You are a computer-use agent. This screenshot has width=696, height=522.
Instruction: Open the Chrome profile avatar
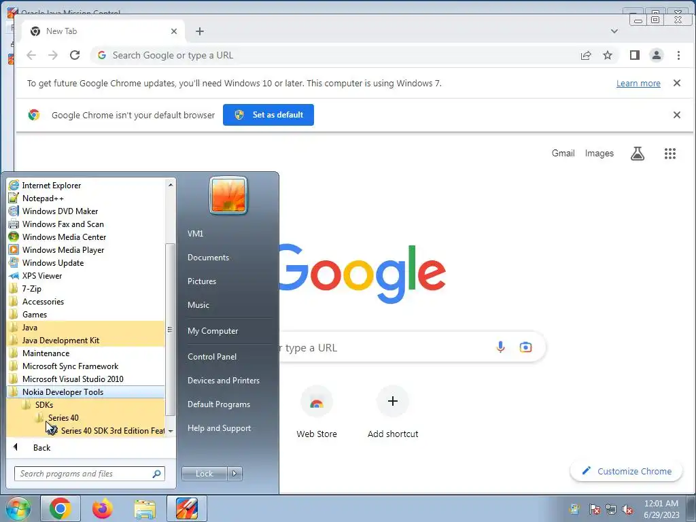[x=656, y=55]
